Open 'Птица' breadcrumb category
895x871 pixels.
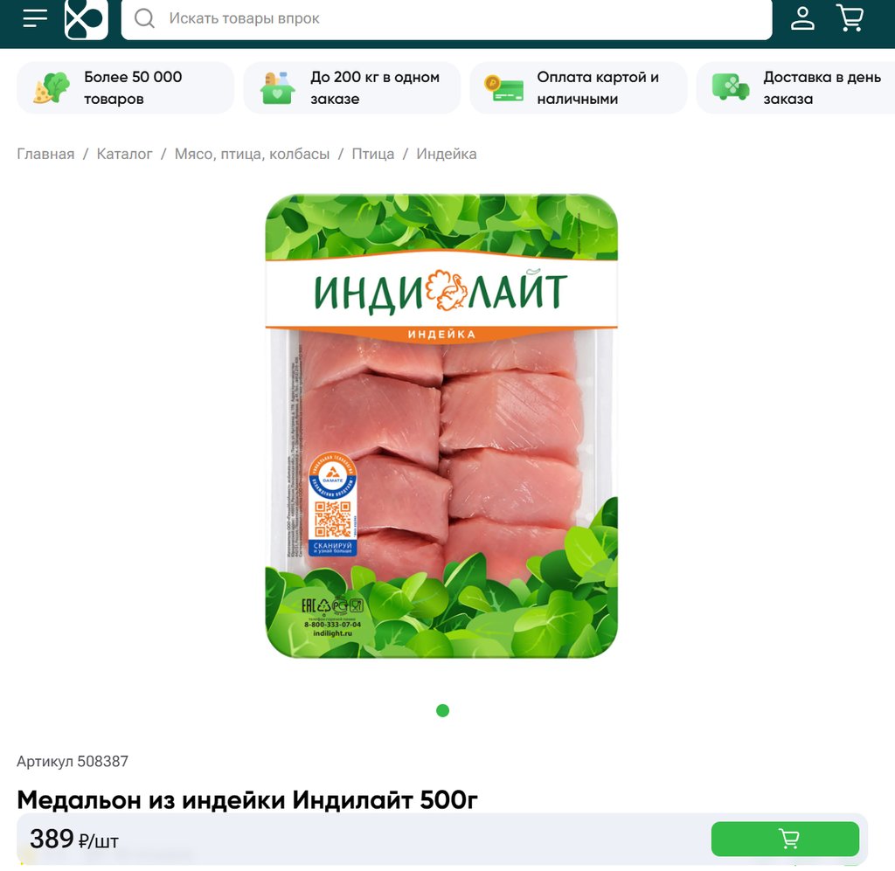coord(372,154)
